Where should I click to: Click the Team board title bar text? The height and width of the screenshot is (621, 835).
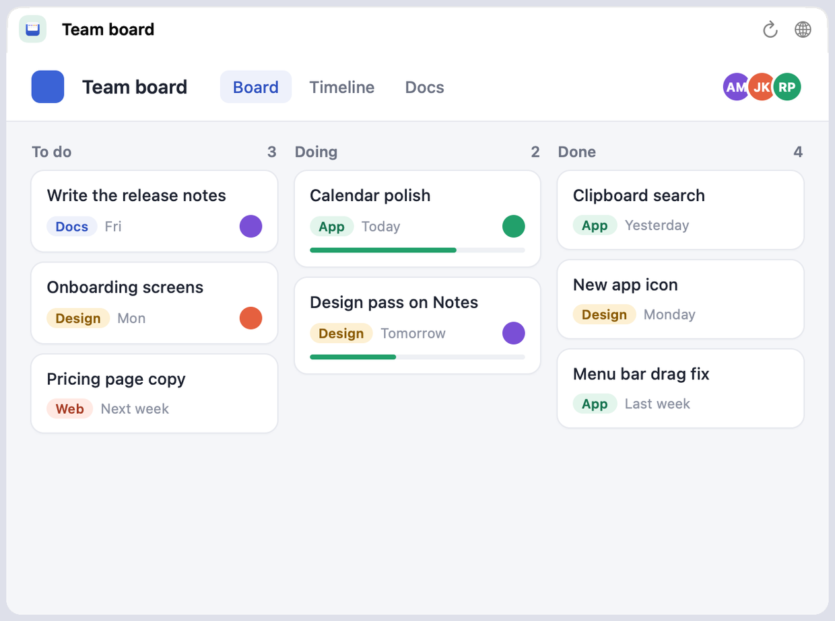click(x=108, y=30)
